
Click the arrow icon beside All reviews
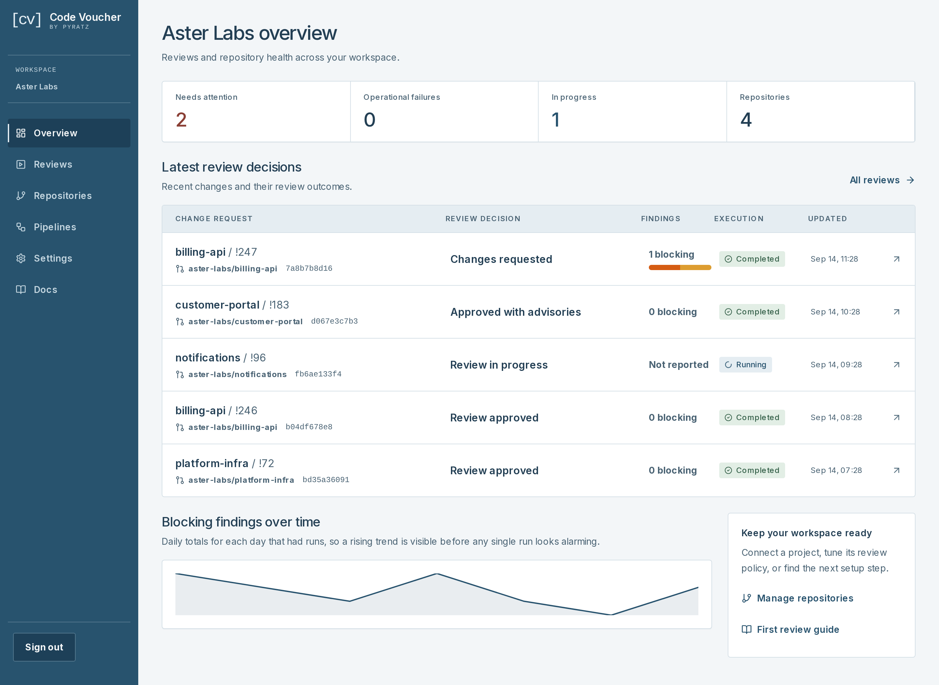pyautogui.click(x=910, y=180)
